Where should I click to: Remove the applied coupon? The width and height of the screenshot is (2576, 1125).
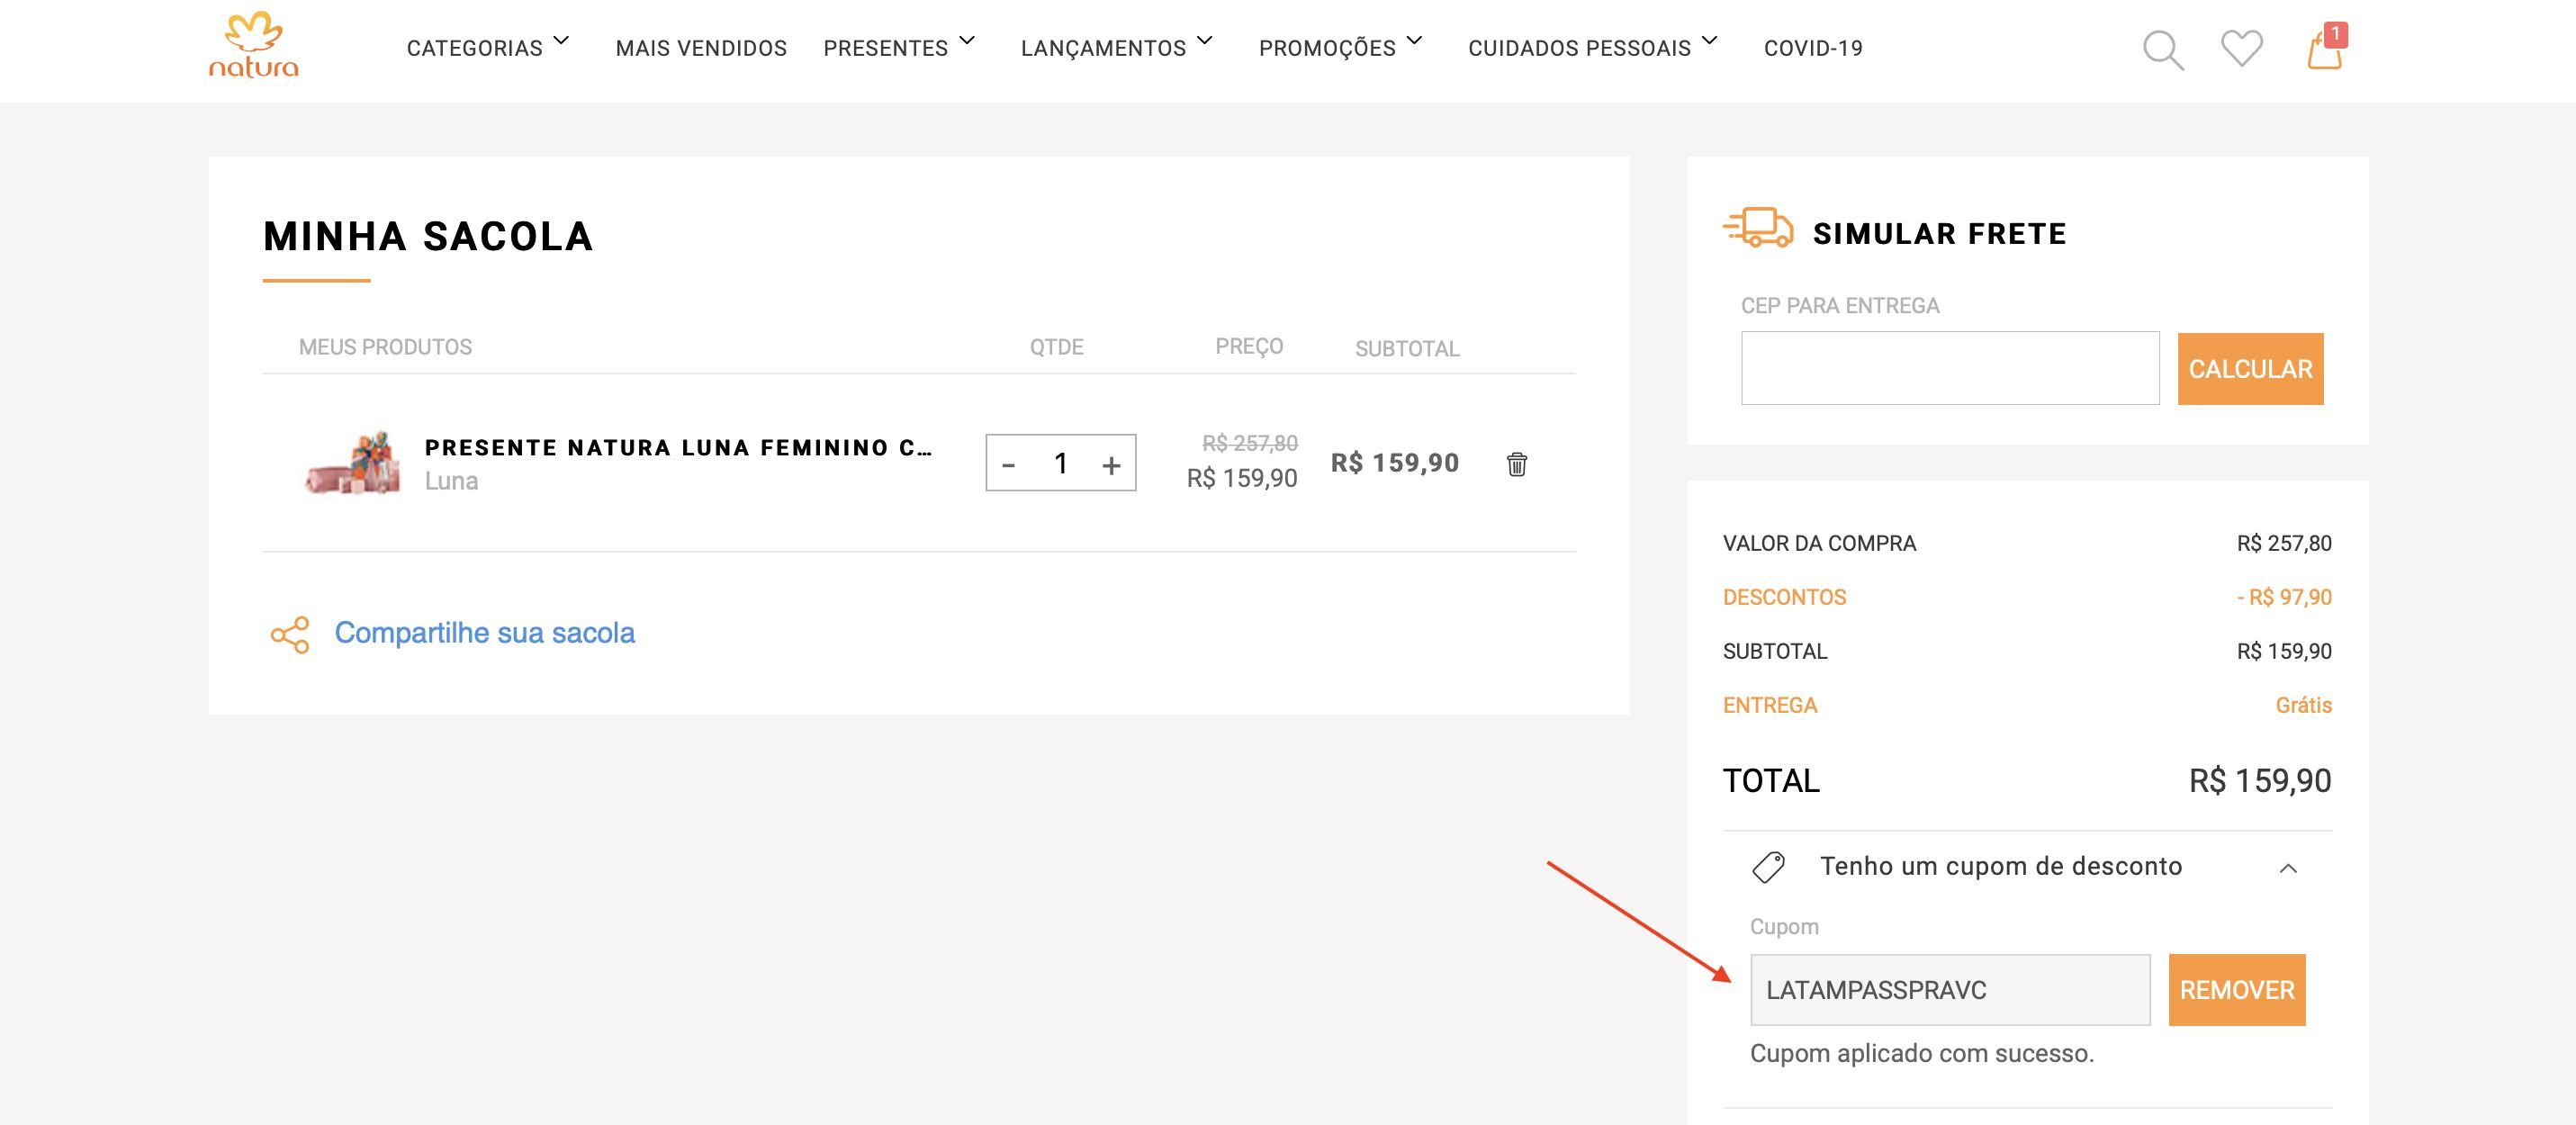2237,990
